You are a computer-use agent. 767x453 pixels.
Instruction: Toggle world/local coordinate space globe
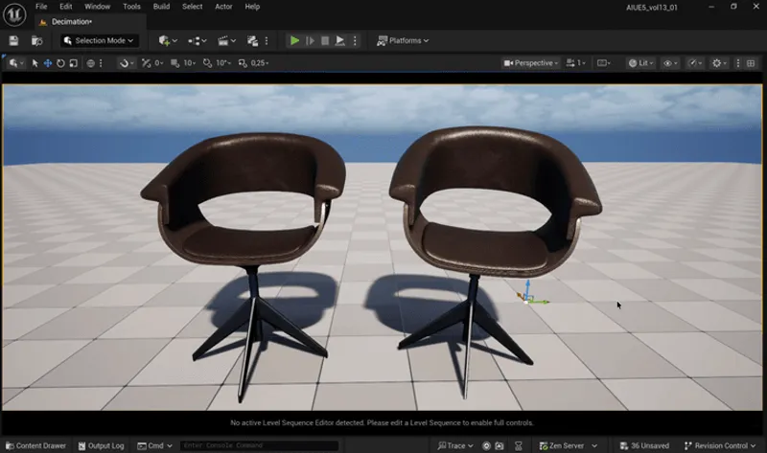click(x=92, y=63)
